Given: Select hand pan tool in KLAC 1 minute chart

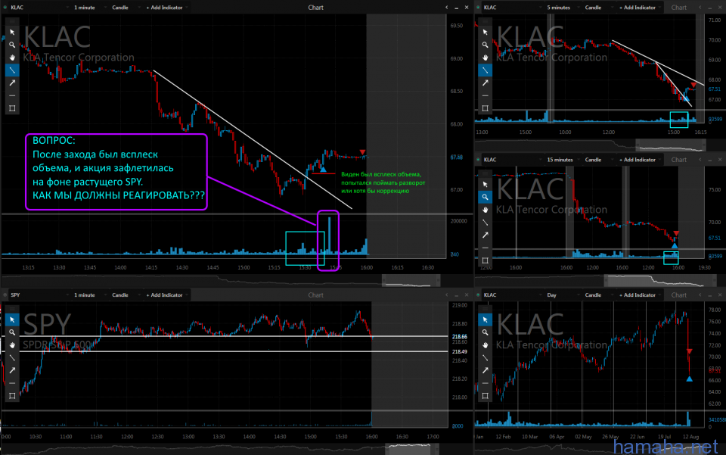Looking at the screenshot, I should (12, 58).
